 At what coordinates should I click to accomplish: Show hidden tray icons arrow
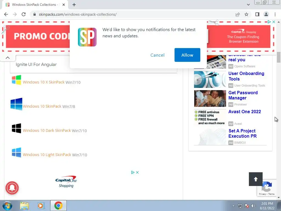(x=233, y=206)
